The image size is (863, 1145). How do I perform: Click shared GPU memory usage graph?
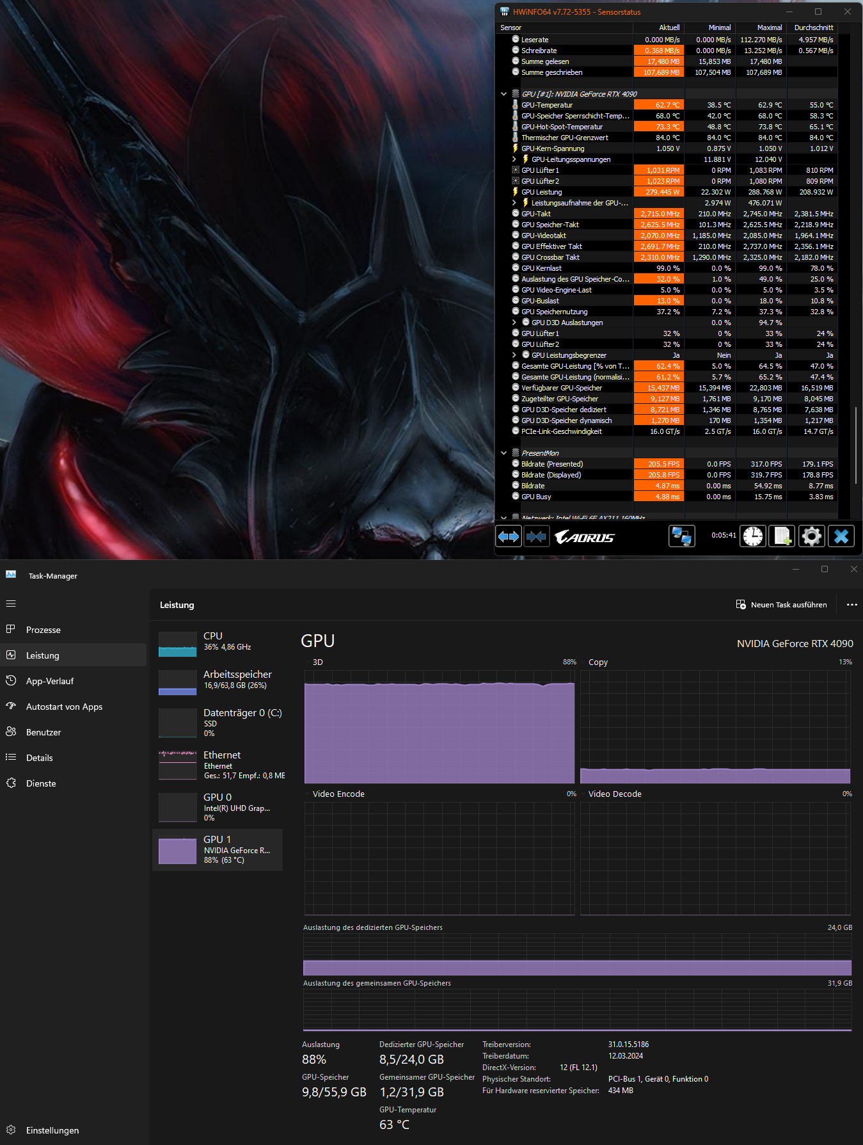click(577, 1010)
